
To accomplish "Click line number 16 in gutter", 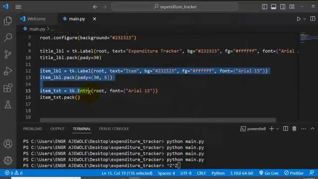I will (x=28, y=97).
